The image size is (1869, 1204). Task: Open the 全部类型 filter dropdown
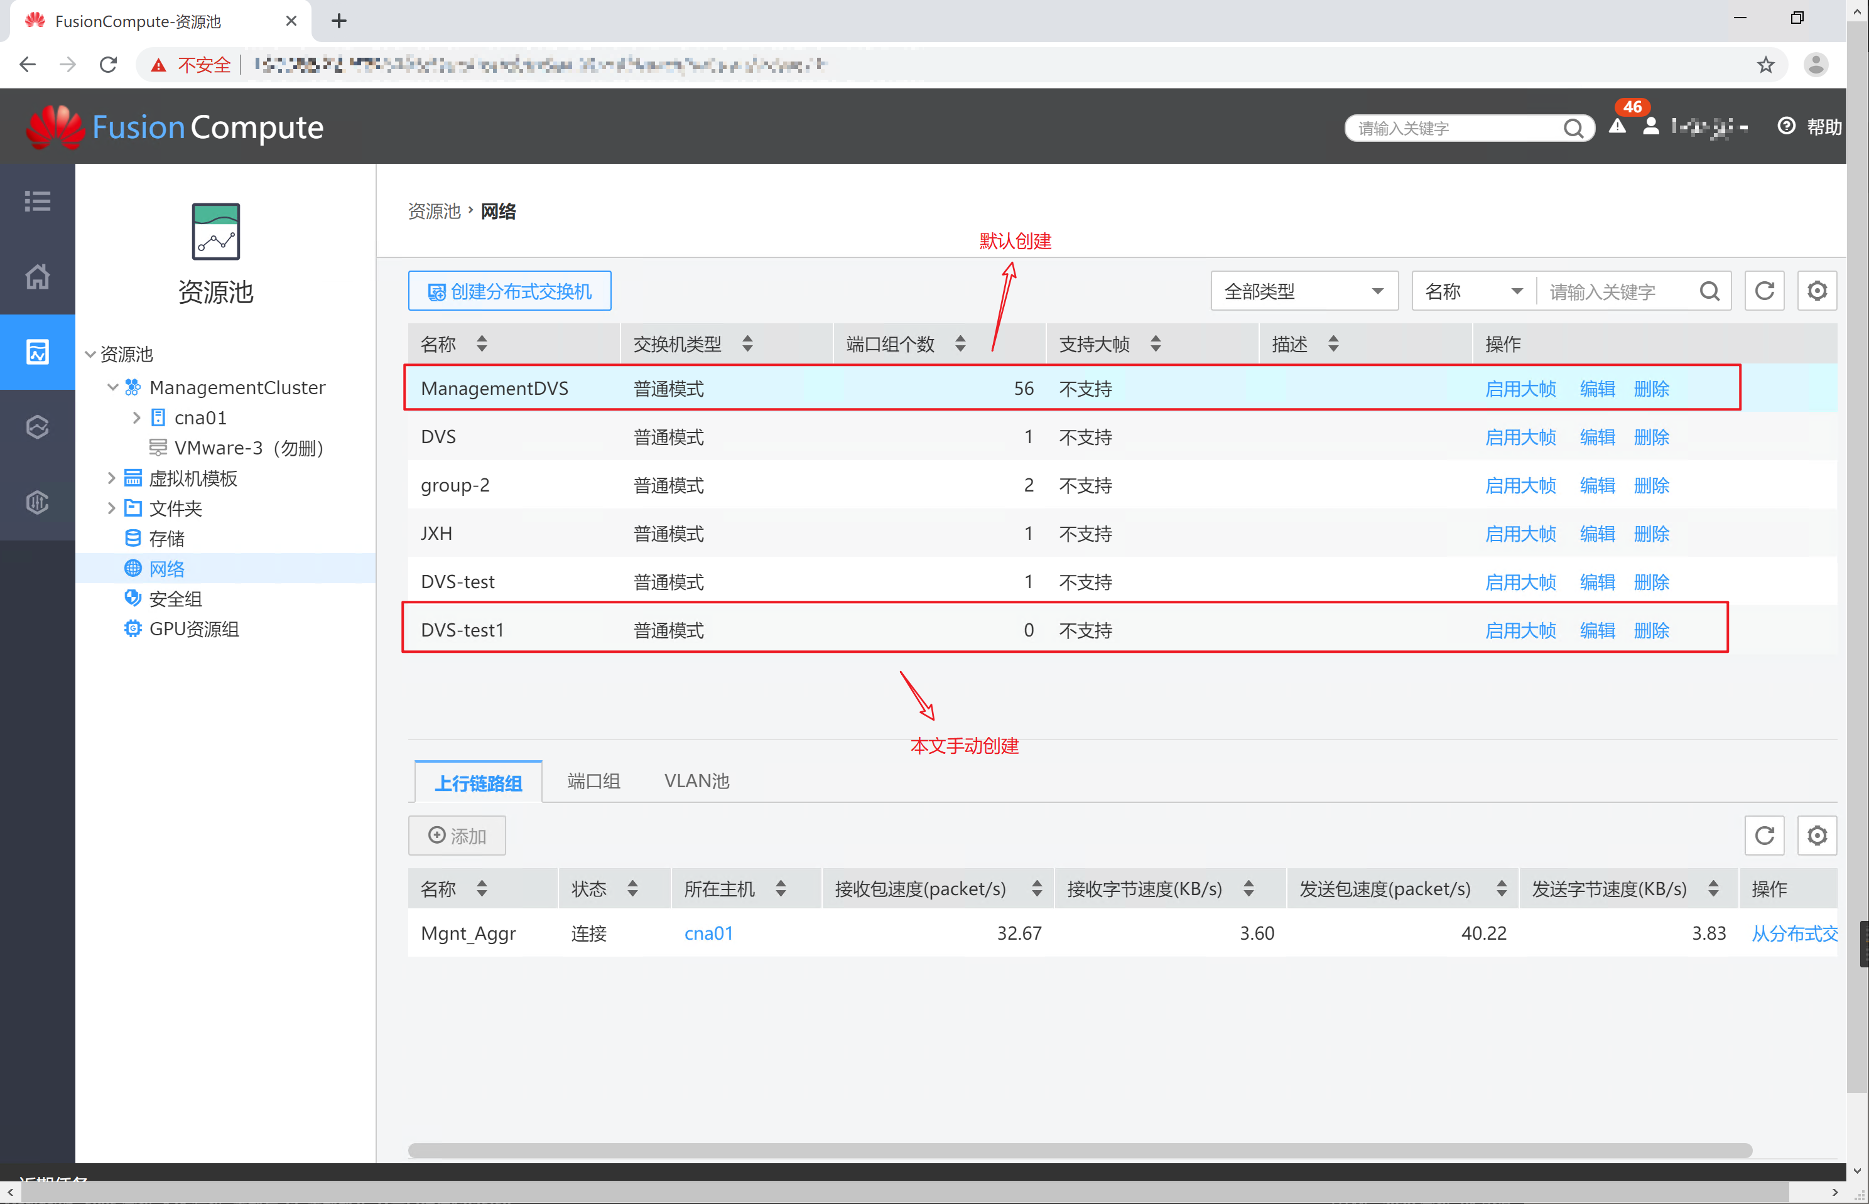pyautogui.click(x=1303, y=290)
